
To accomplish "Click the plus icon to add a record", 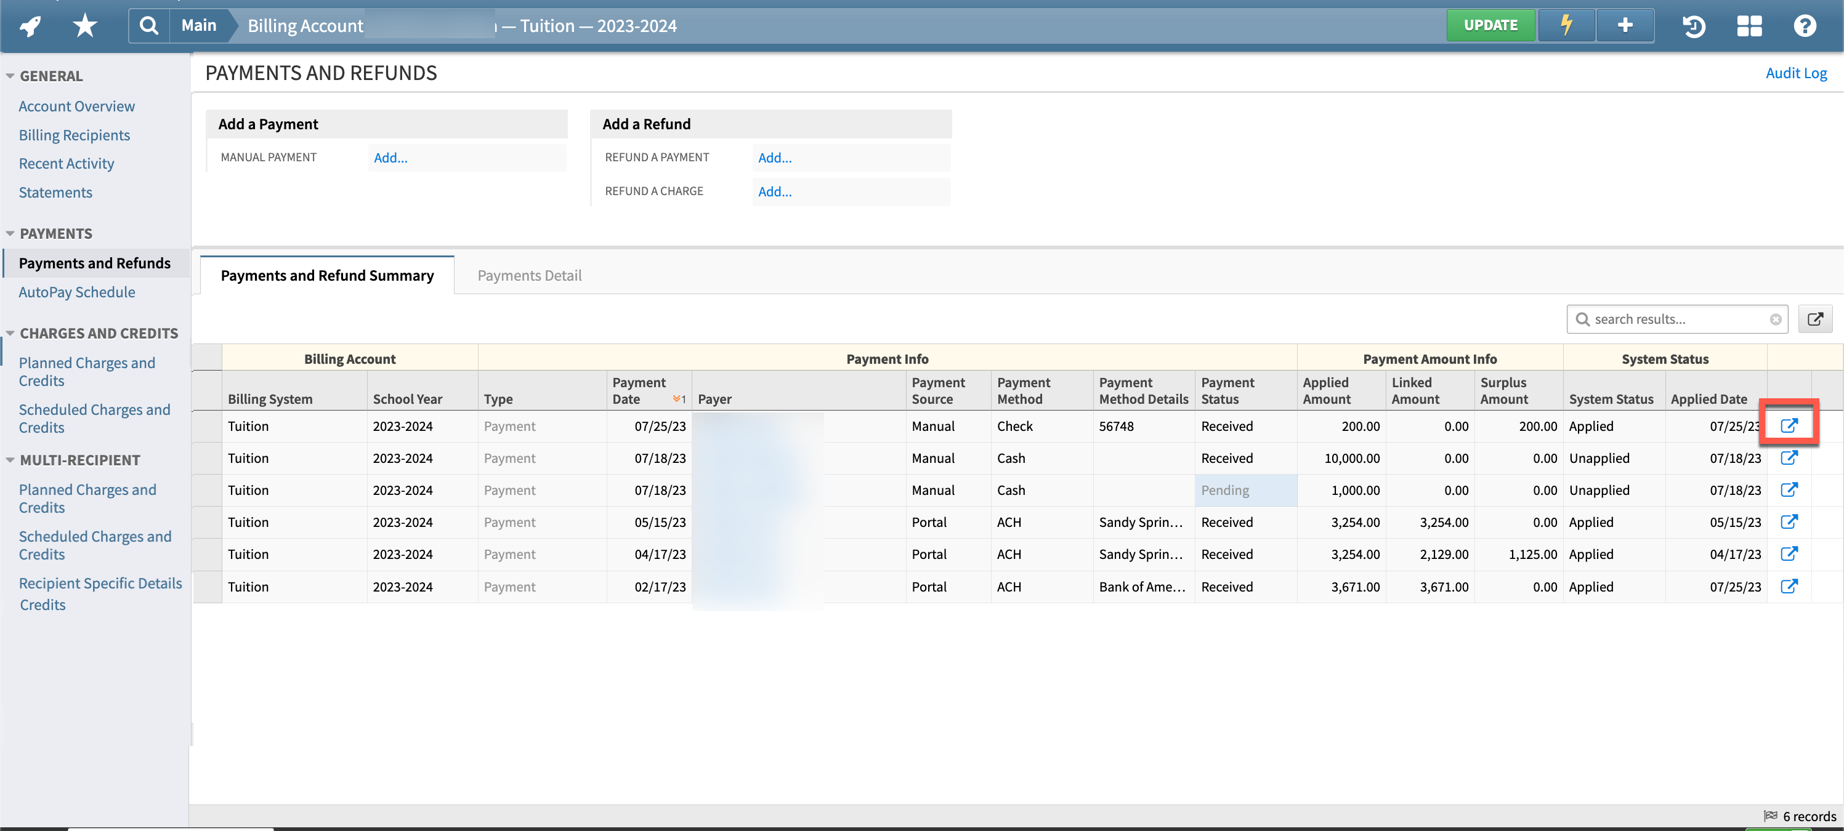I will [1624, 25].
